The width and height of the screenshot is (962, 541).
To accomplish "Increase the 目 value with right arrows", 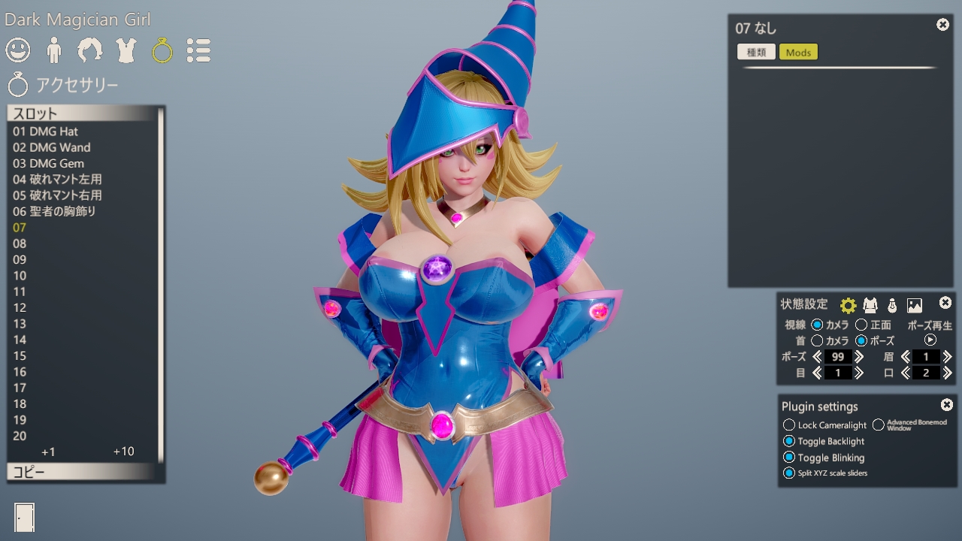I will click(859, 373).
